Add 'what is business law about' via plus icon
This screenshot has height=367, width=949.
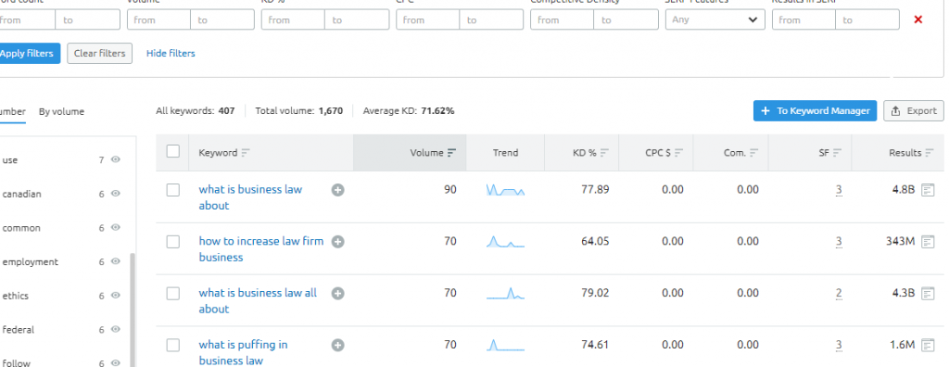pyautogui.click(x=337, y=190)
